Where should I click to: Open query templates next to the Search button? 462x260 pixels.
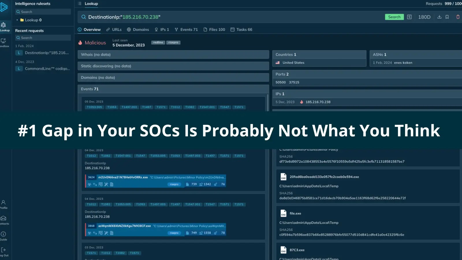pyautogui.click(x=409, y=17)
